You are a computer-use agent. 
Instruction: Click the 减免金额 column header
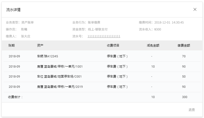[x=153, y=45]
